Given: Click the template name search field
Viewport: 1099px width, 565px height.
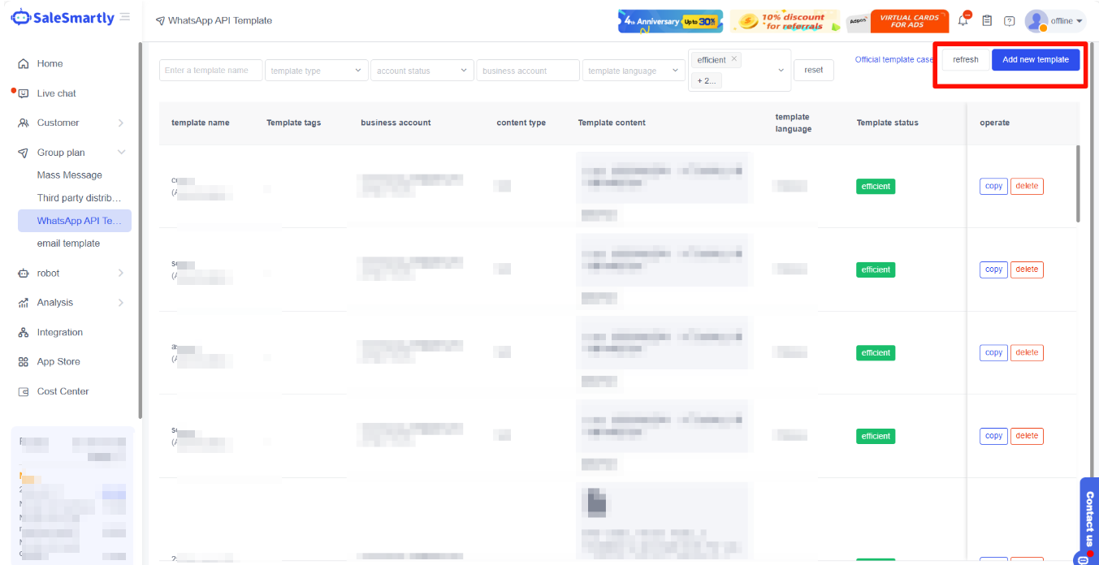Looking at the screenshot, I should click(x=210, y=71).
